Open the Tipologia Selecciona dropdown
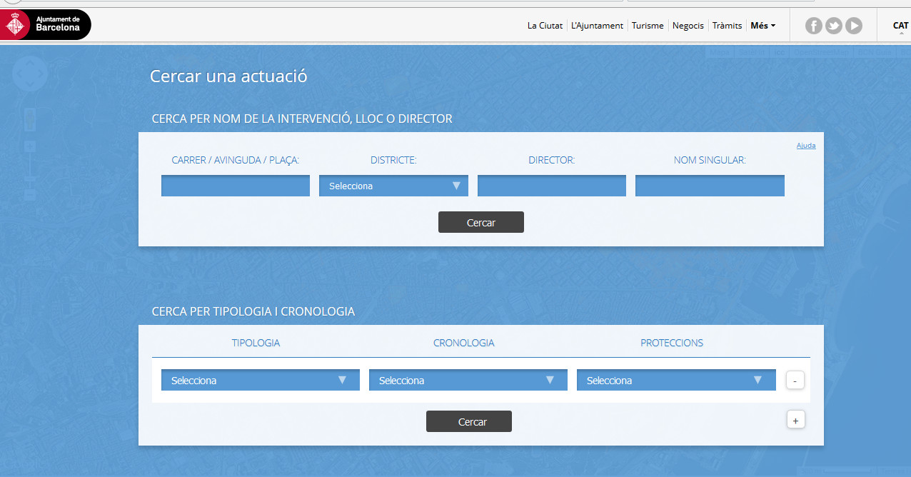 pos(260,380)
